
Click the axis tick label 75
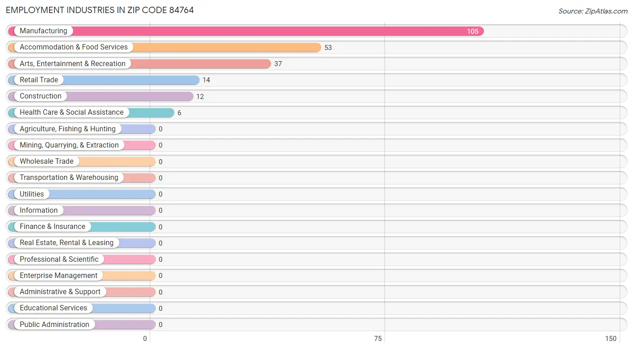pos(378,339)
